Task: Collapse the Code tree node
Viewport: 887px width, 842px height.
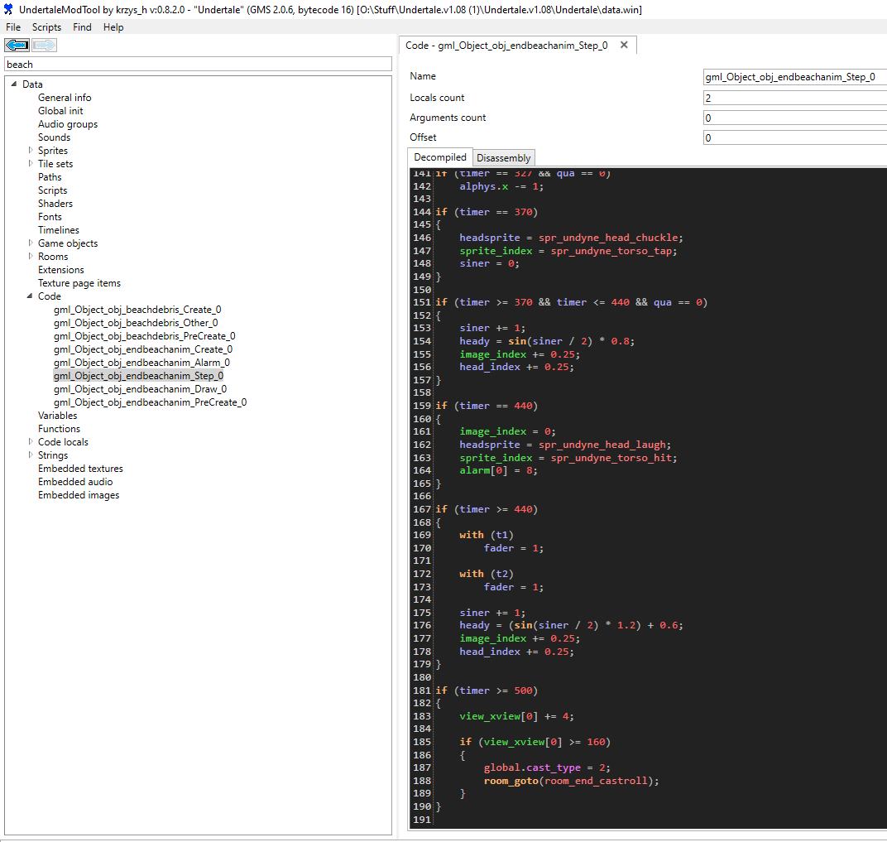Action: point(30,296)
